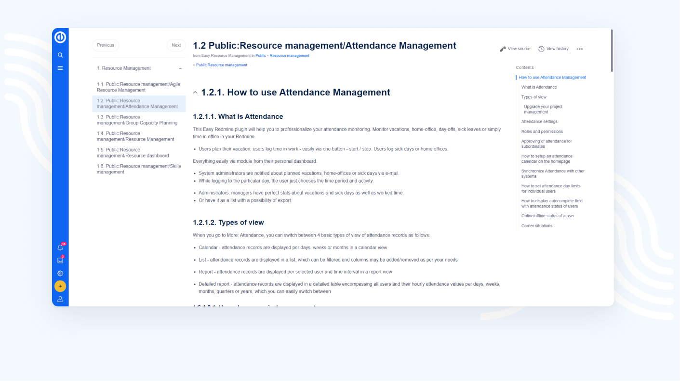Open user profile icon

click(x=60, y=299)
